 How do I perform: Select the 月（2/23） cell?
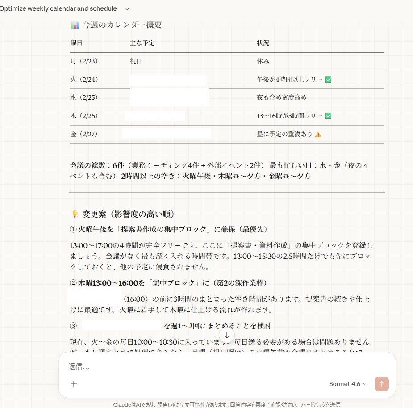click(84, 61)
